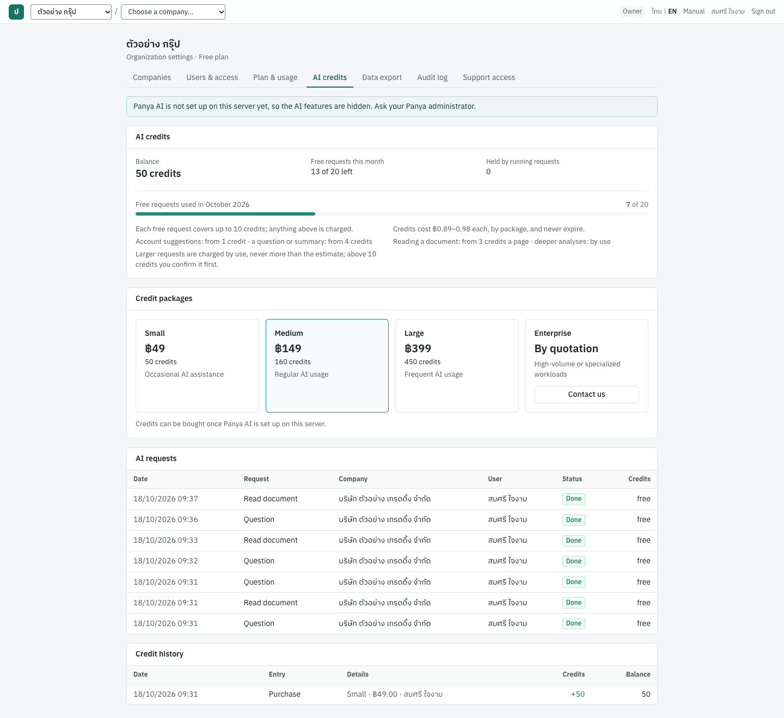Screen dimensions: 784x718
Task: Expand the Choose a company dropdown
Action: (173, 12)
